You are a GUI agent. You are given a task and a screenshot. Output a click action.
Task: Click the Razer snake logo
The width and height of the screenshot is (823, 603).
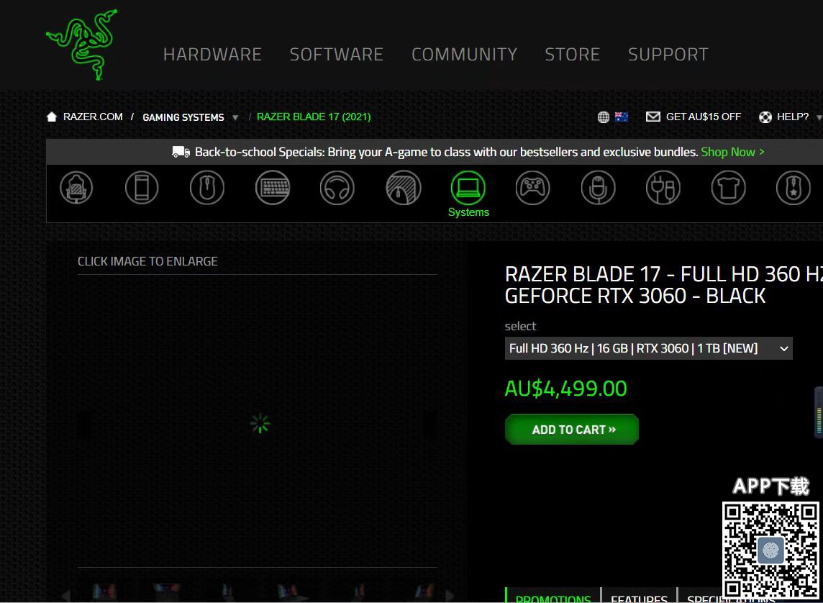[x=81, y=45]
